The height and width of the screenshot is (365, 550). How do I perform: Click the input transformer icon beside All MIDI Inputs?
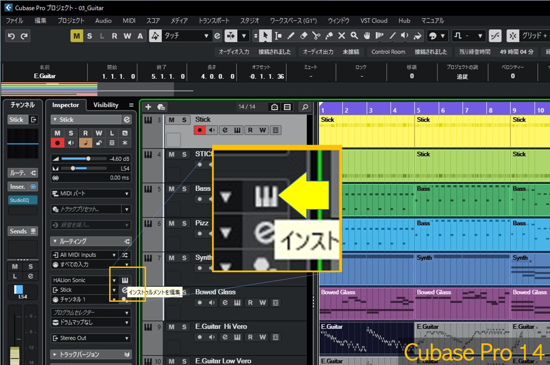[x=125, y=255]
